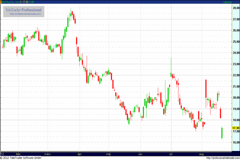The width and height of the screenshot is (240, 160).
Task: Select the 'aug.' month on time axis
Action: (x=202, y=153)
